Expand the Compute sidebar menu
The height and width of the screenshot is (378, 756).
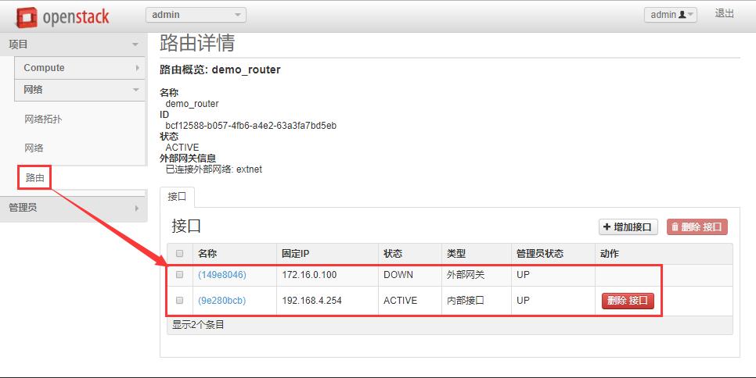coord(80,68)
